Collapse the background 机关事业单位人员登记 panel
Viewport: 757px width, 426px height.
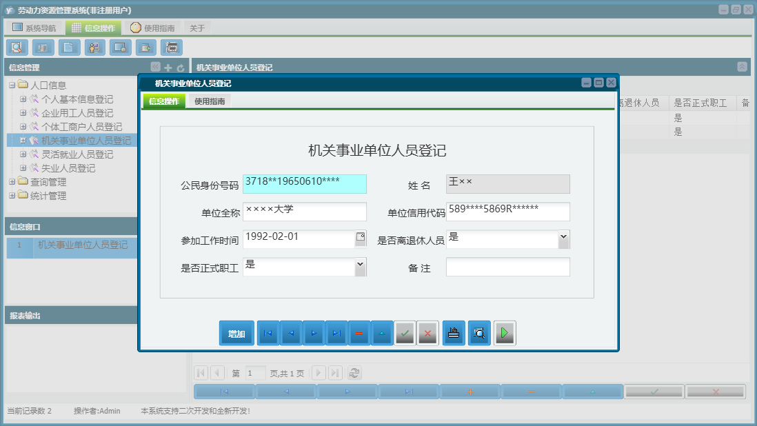[x=742, y=67]
